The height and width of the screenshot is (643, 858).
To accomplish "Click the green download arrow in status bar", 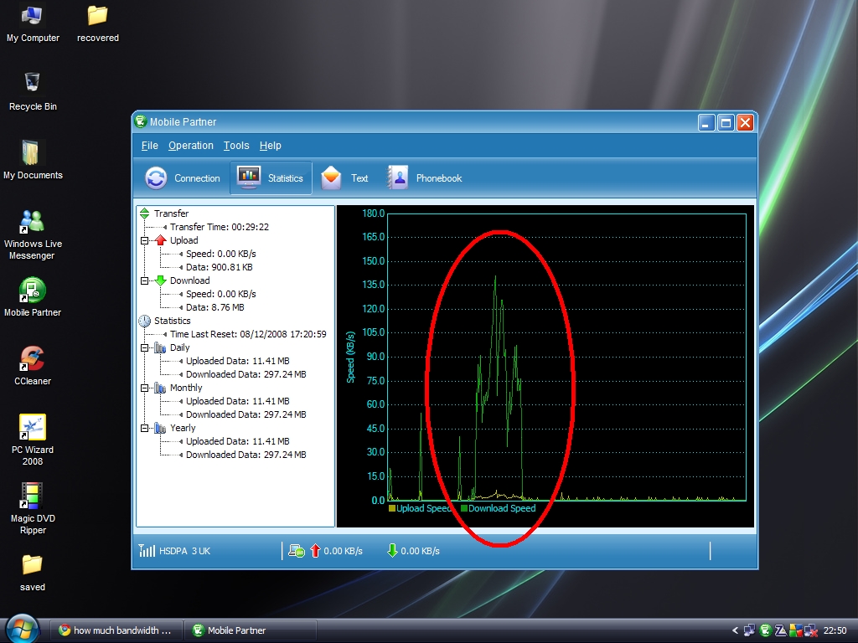I will 392,551.
